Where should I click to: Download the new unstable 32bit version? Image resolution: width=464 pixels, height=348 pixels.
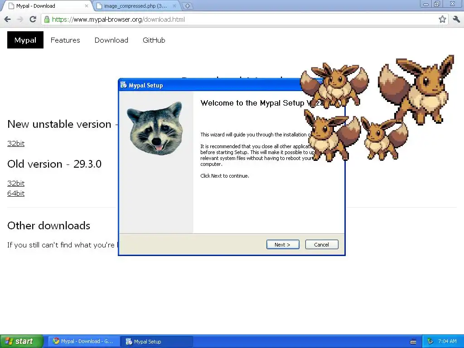pyautogui.click(x=16, y=144)
